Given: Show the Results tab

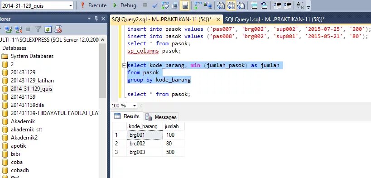Looking at the screenshot, I should tap(127, 116).
